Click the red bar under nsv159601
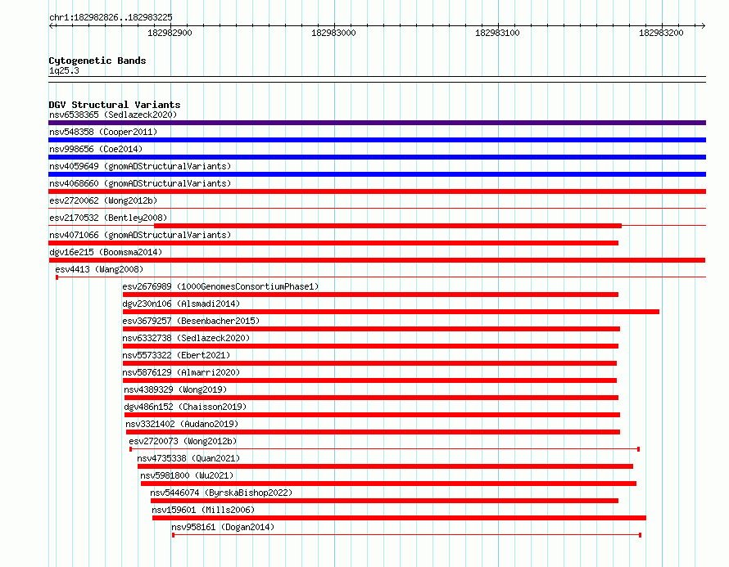Image resolution: width=729 pixels, height=567 pixels. point(399,518)
